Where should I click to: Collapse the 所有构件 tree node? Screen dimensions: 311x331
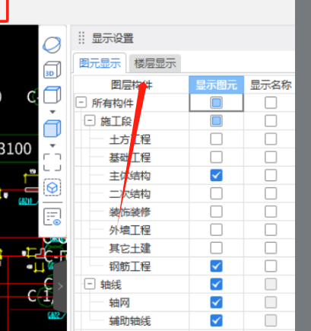pyautogui.click(x=81, y=103)
